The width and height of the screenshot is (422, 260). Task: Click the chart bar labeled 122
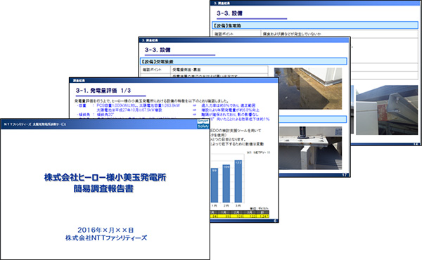tap(238, 181)
